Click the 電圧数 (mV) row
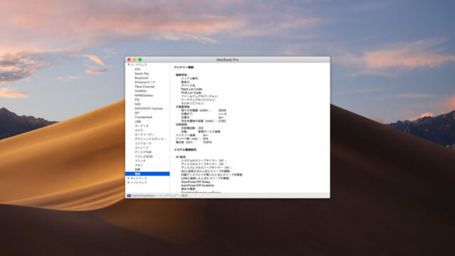This screenshot has height=256, width=455. 193,142
